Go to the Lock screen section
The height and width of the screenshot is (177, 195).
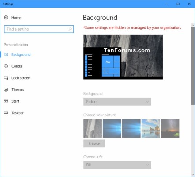pyautogui.click(x=21, y=78)
